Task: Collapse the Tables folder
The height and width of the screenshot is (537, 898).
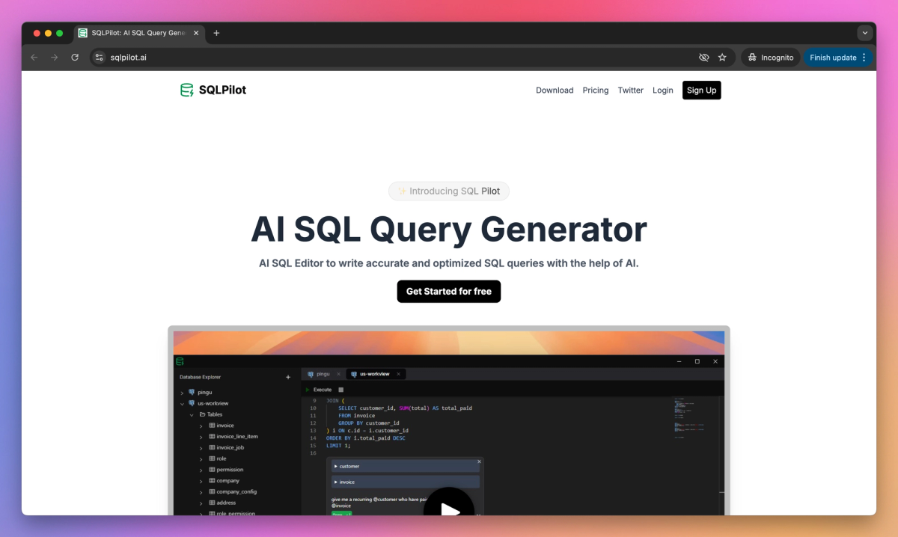Action: pyautogui.click(x=192, y=414)
